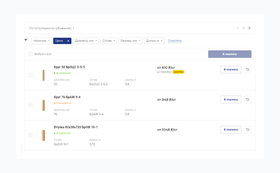Switch to grid view layout
Viewport: 280px width, 173px height.
click(x=238, y=28)
